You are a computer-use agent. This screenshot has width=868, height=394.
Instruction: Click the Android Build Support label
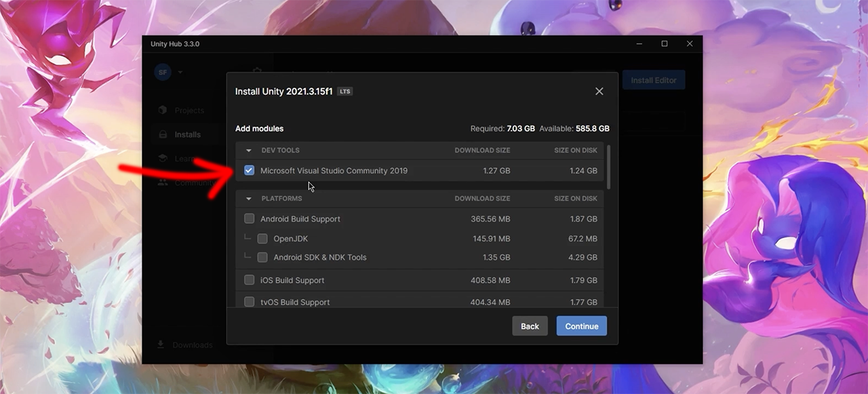(x=300, y=219)
